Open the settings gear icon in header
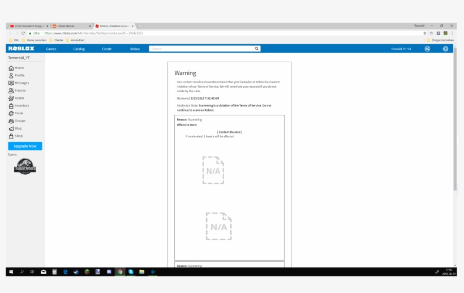The height and width of the screenshot is (293, 464). [x=445, y=49]
